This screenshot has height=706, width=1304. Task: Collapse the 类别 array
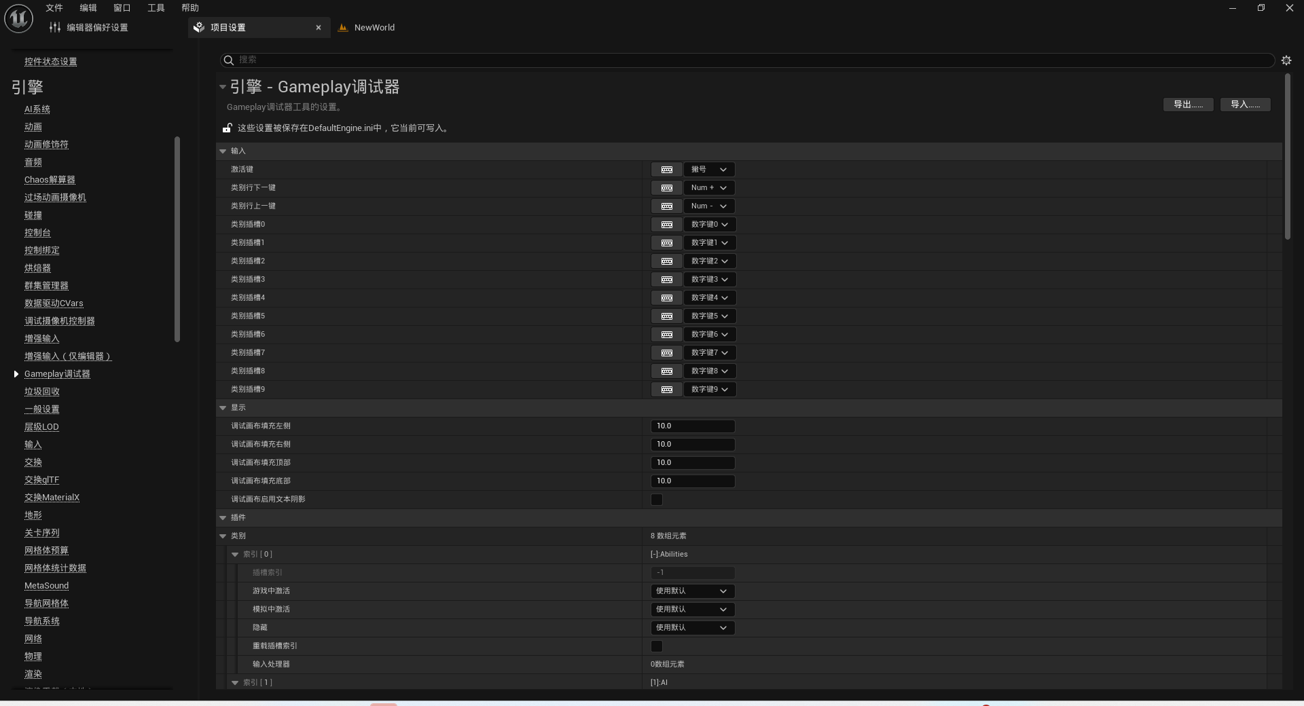223,536
